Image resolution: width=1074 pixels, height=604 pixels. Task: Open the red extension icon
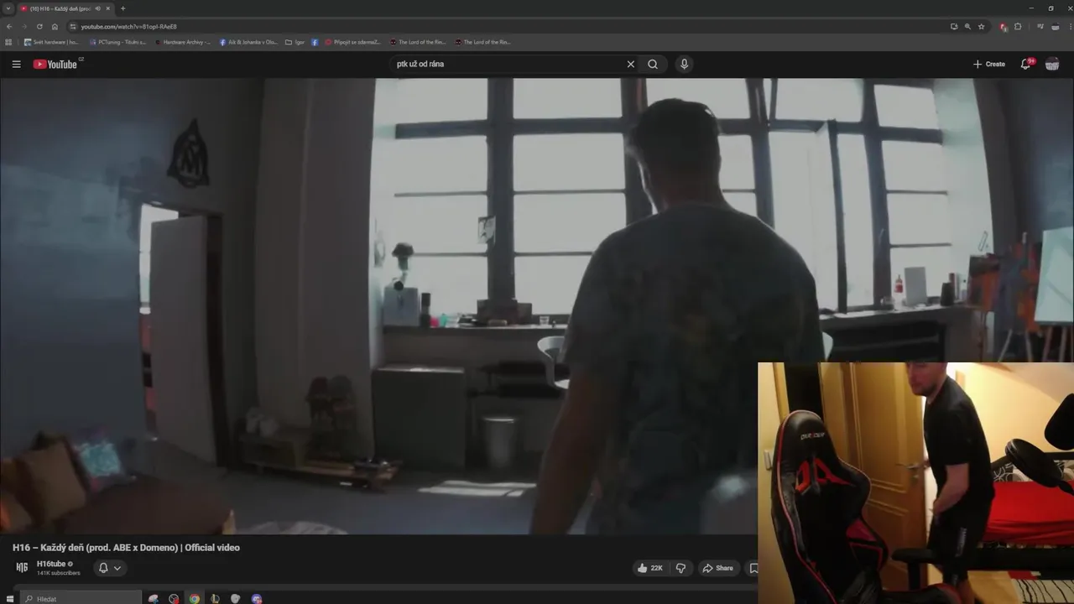(x=1004, y=27)
